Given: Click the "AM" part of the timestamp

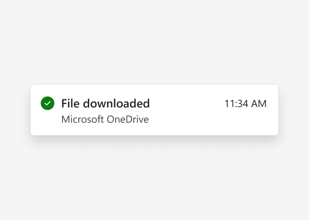Looking at the screenshot, I should (259, 104).
